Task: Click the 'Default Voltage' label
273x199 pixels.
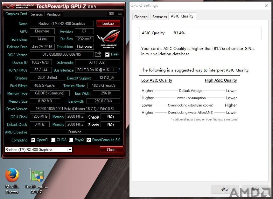Action: click(x=191, y=91)
